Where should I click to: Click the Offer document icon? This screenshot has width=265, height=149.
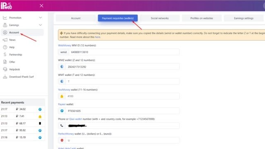pyautogui.click(x=5, y=62)
